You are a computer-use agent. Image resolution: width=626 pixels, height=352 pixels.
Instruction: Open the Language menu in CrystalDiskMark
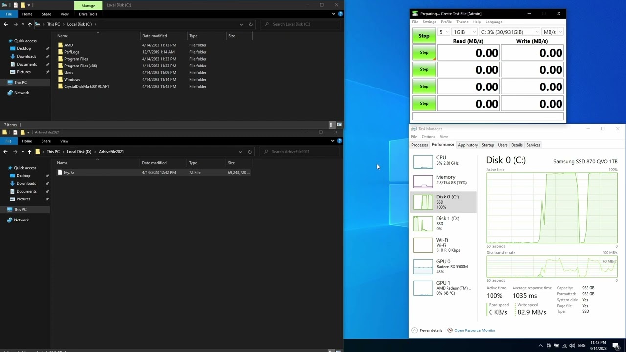[493, 22]
